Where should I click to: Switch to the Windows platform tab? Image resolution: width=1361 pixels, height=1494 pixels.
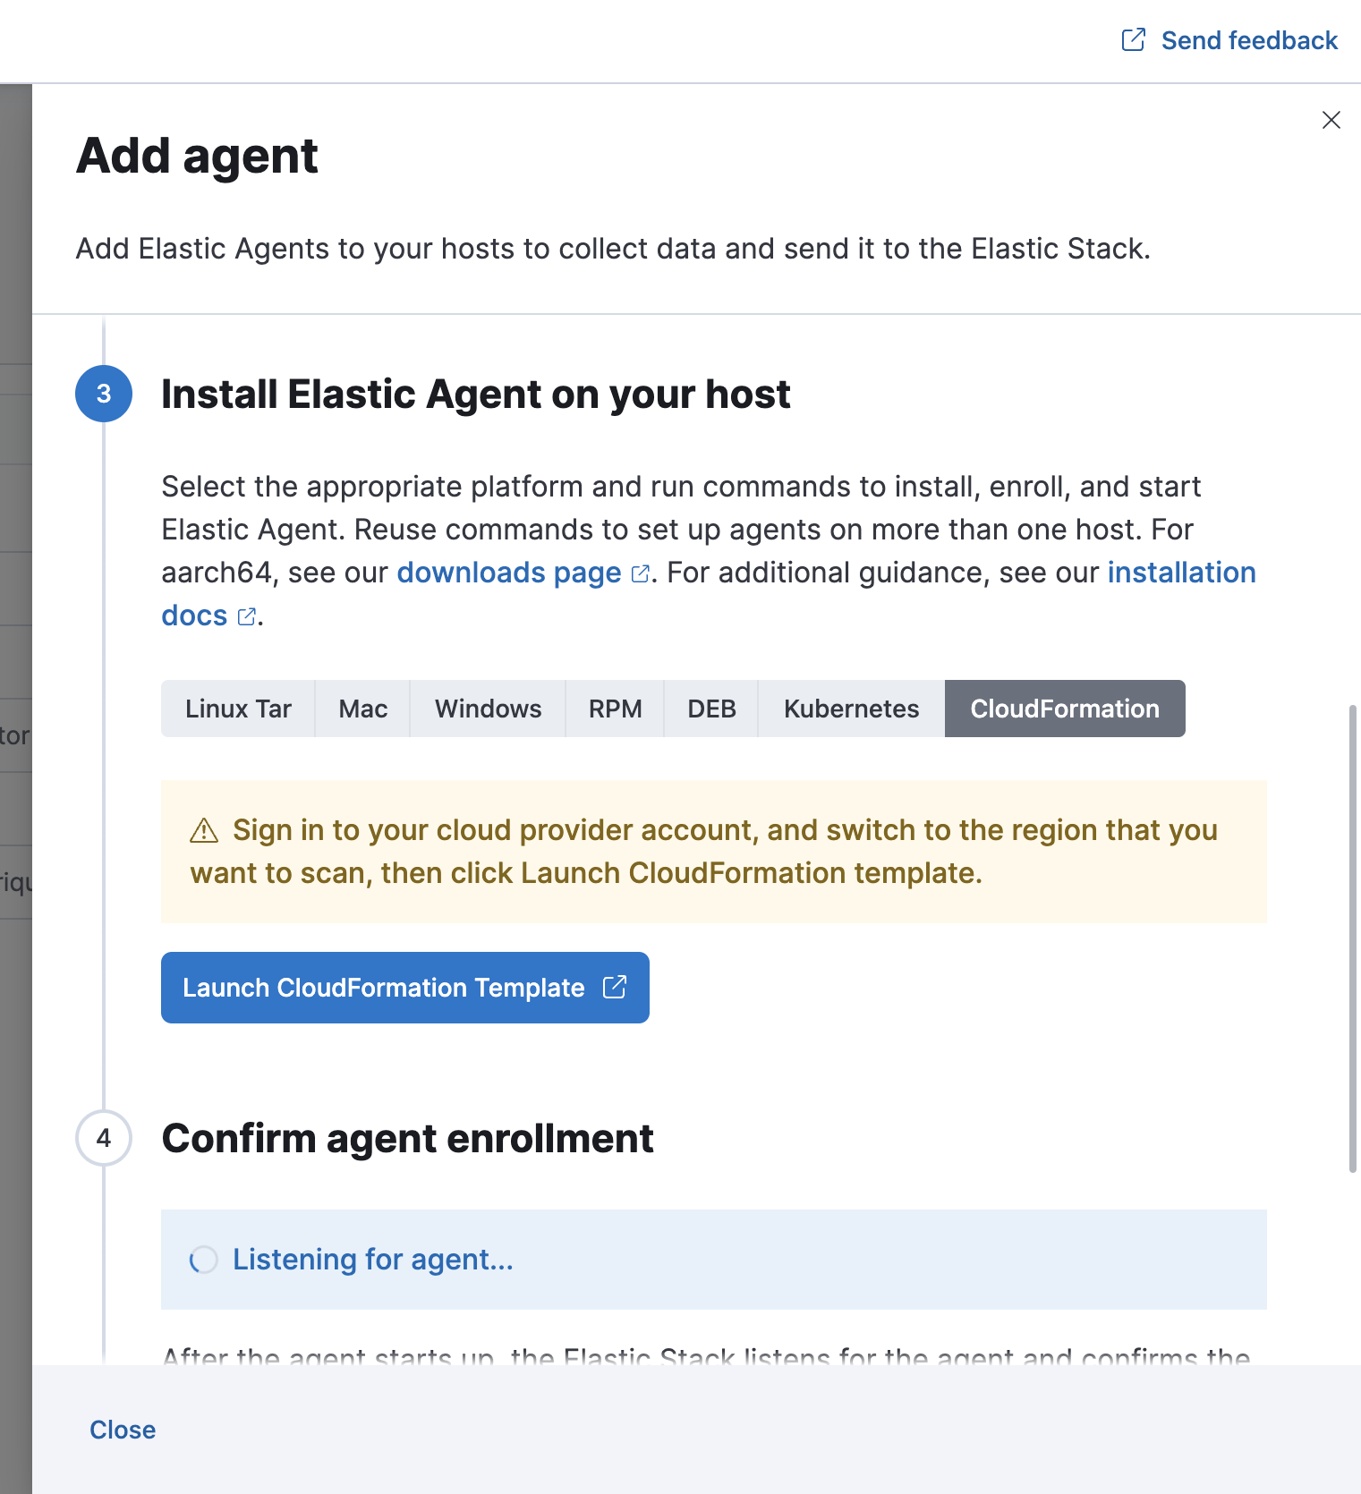488,709
